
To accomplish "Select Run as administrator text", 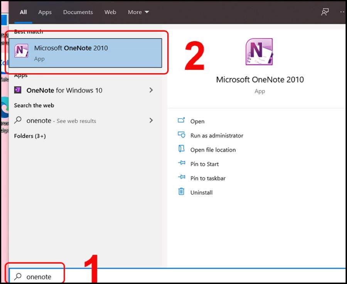I will pyautogui.click(x=217, y=136).
